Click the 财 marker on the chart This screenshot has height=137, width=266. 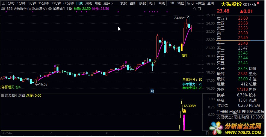[152, 91]
